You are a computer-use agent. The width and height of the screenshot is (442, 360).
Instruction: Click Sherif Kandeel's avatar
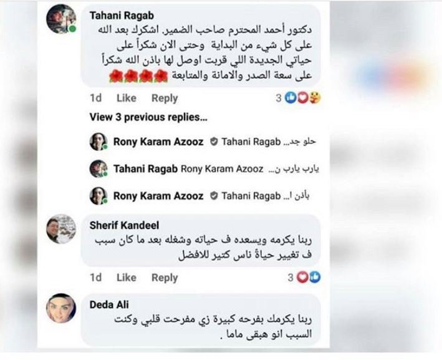click(x=61, y=229)
